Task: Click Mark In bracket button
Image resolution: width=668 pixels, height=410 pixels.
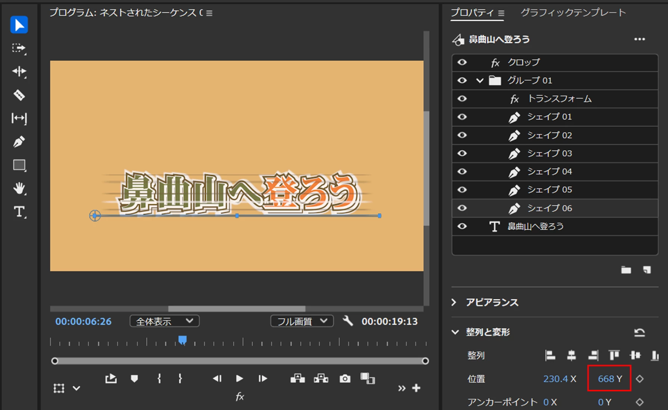Action: coord(159,379)
